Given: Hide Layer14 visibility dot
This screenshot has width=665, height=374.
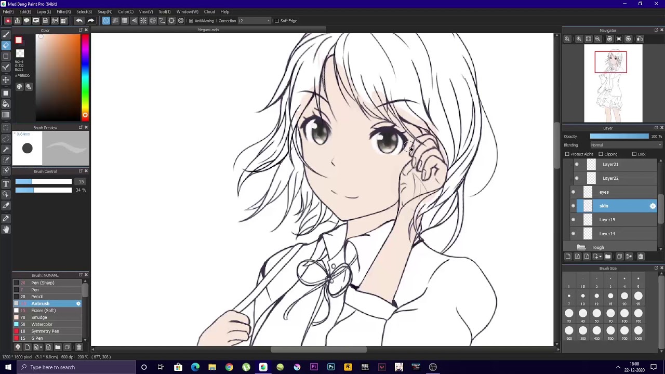Looking at the screenshot, I should (x=574, y=234).
